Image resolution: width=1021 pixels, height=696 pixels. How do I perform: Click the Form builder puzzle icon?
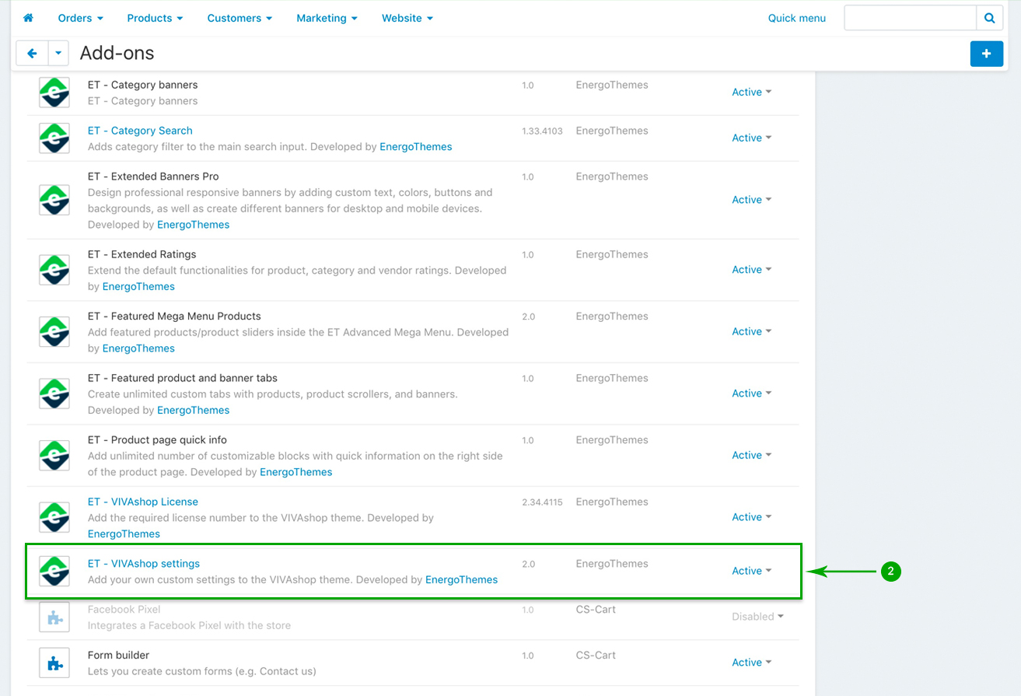coord(54,663)
